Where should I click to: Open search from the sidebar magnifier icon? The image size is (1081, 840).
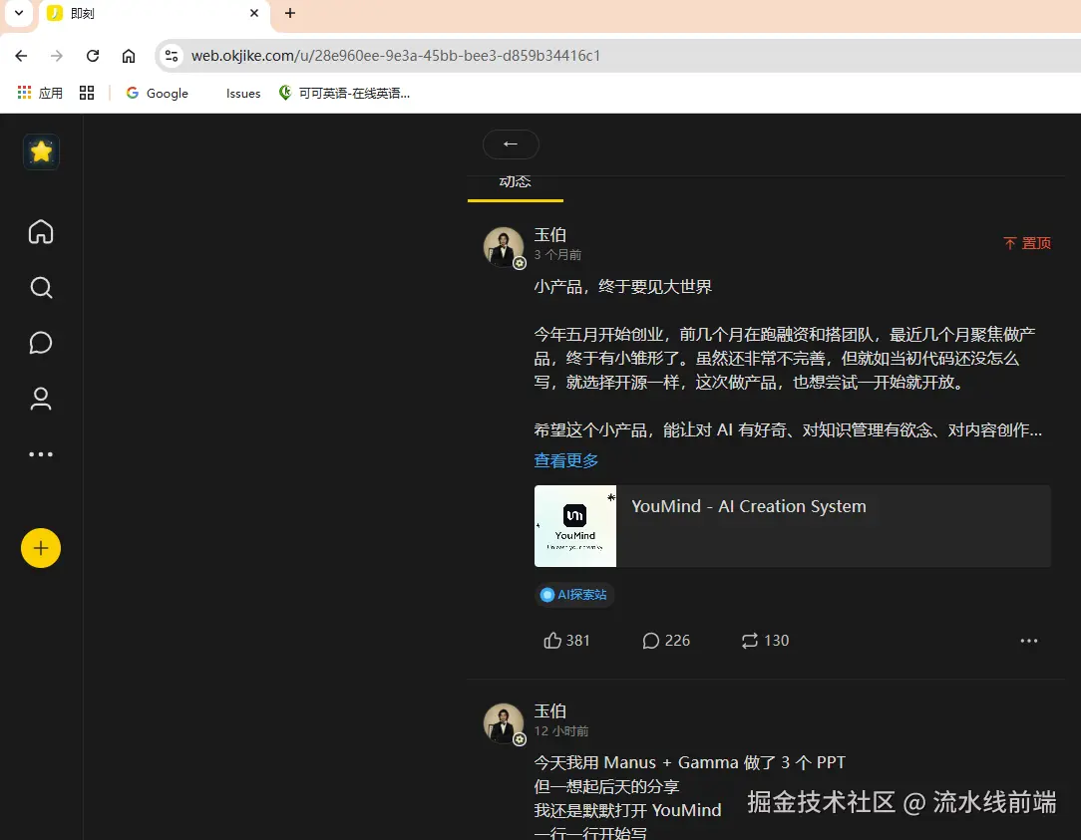pos(40,287)
